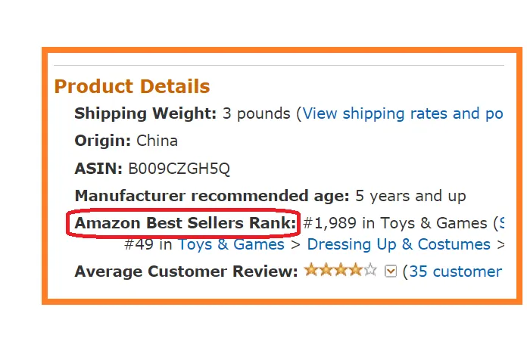Click the third gold rating star
527x363 pixels.
point(341,270)
